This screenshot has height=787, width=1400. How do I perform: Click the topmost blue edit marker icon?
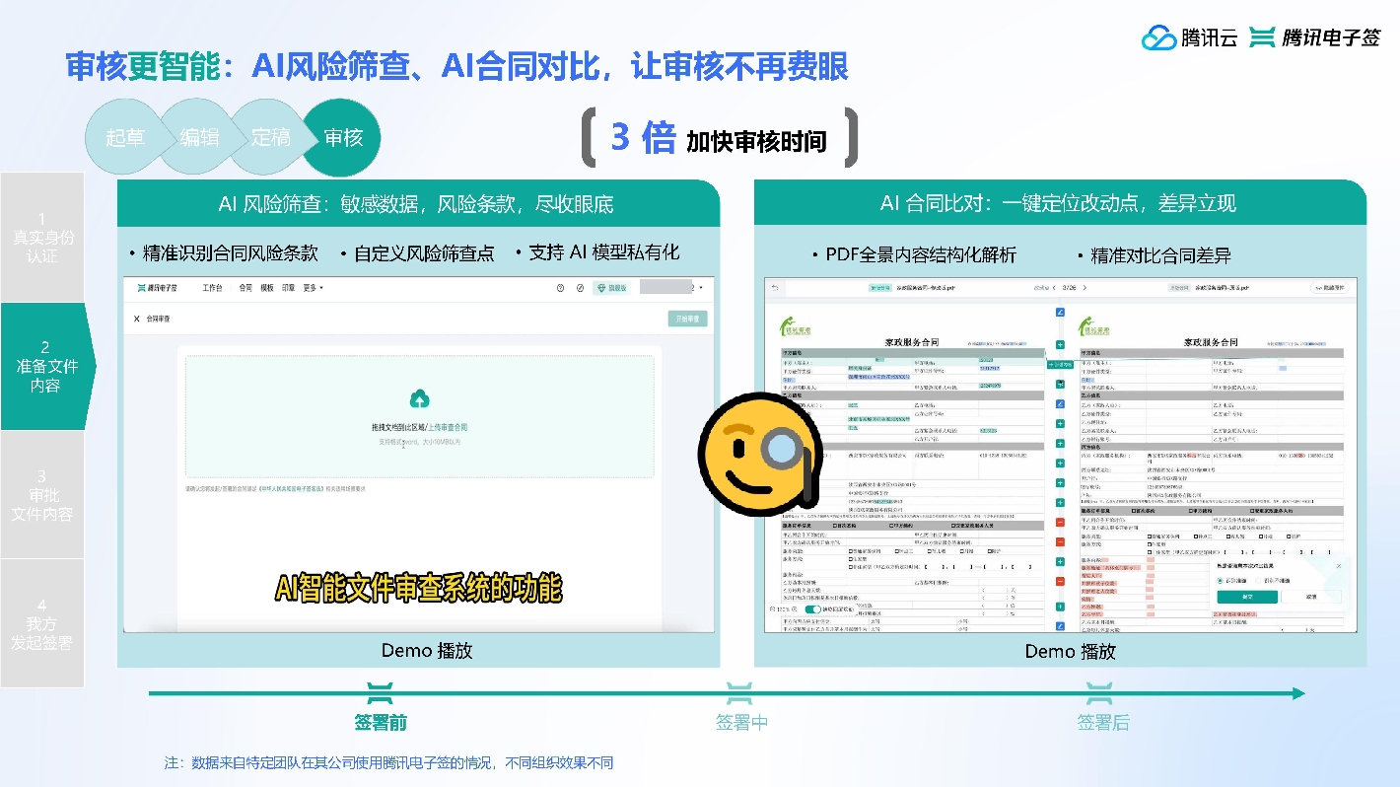coord(1060,312)
